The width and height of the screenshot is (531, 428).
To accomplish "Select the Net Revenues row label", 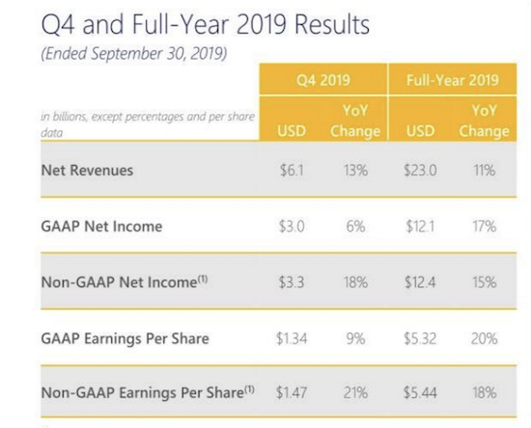I will point(87,170).
